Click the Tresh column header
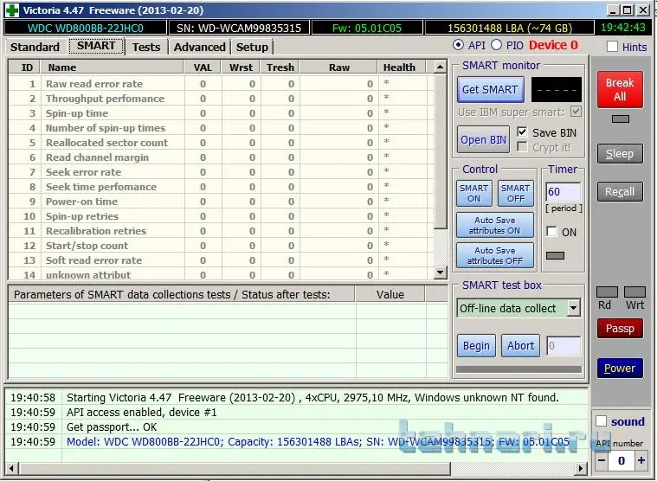This screenshot has height=481, width=657. click(x=280, y=67)
